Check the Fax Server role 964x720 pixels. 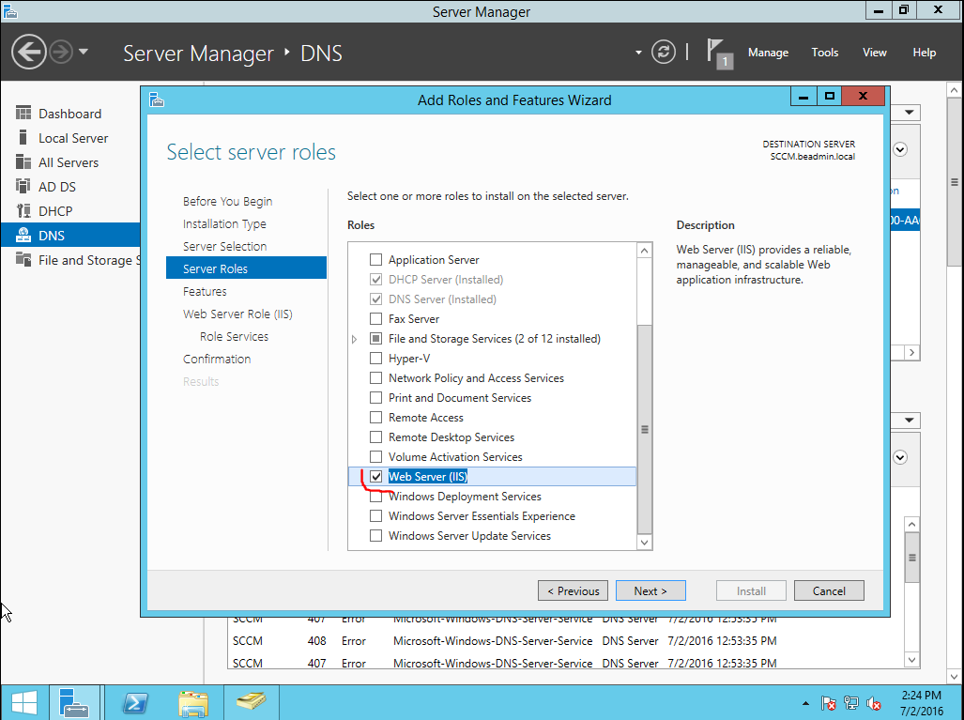coord(375,318)
